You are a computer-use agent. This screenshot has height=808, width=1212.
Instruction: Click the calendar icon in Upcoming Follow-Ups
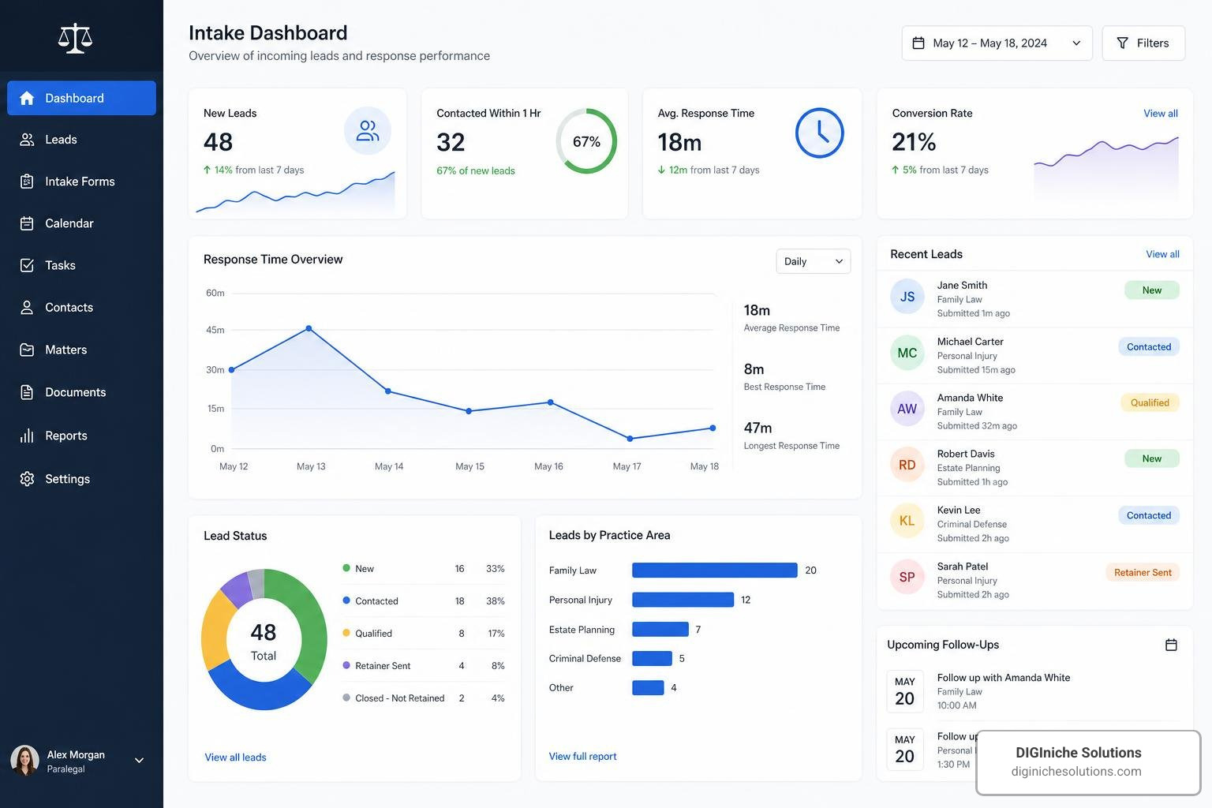click(x=1171, y=645)
